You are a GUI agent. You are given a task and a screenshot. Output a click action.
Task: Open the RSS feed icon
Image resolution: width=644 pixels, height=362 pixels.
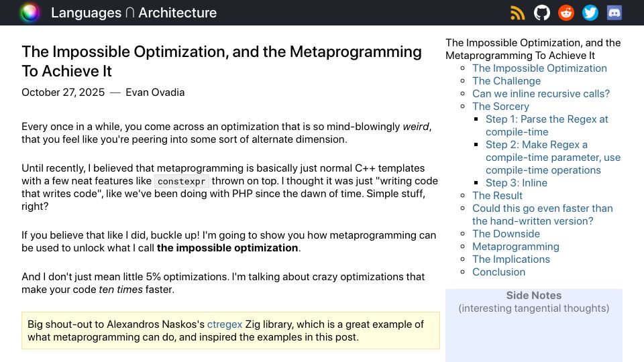517,13
